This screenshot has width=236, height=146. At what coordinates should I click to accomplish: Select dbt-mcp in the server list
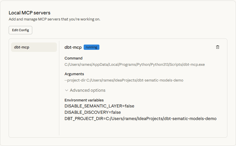coord(34,47)
